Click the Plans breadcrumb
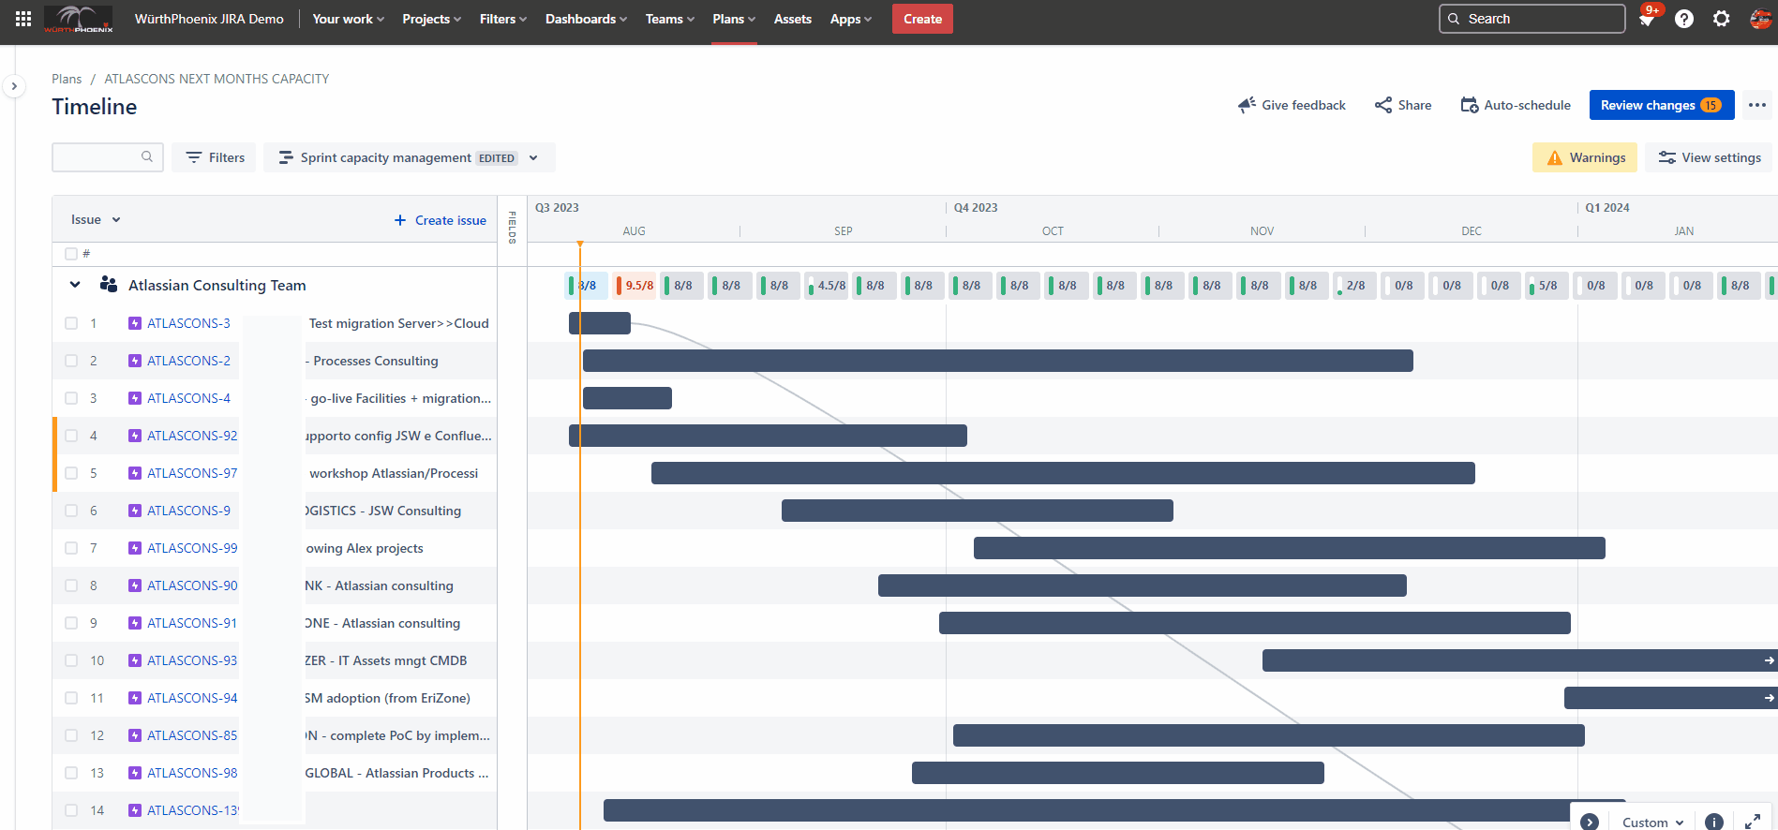The width and height of the screenshot is (1778, 830). coord(67,79)
